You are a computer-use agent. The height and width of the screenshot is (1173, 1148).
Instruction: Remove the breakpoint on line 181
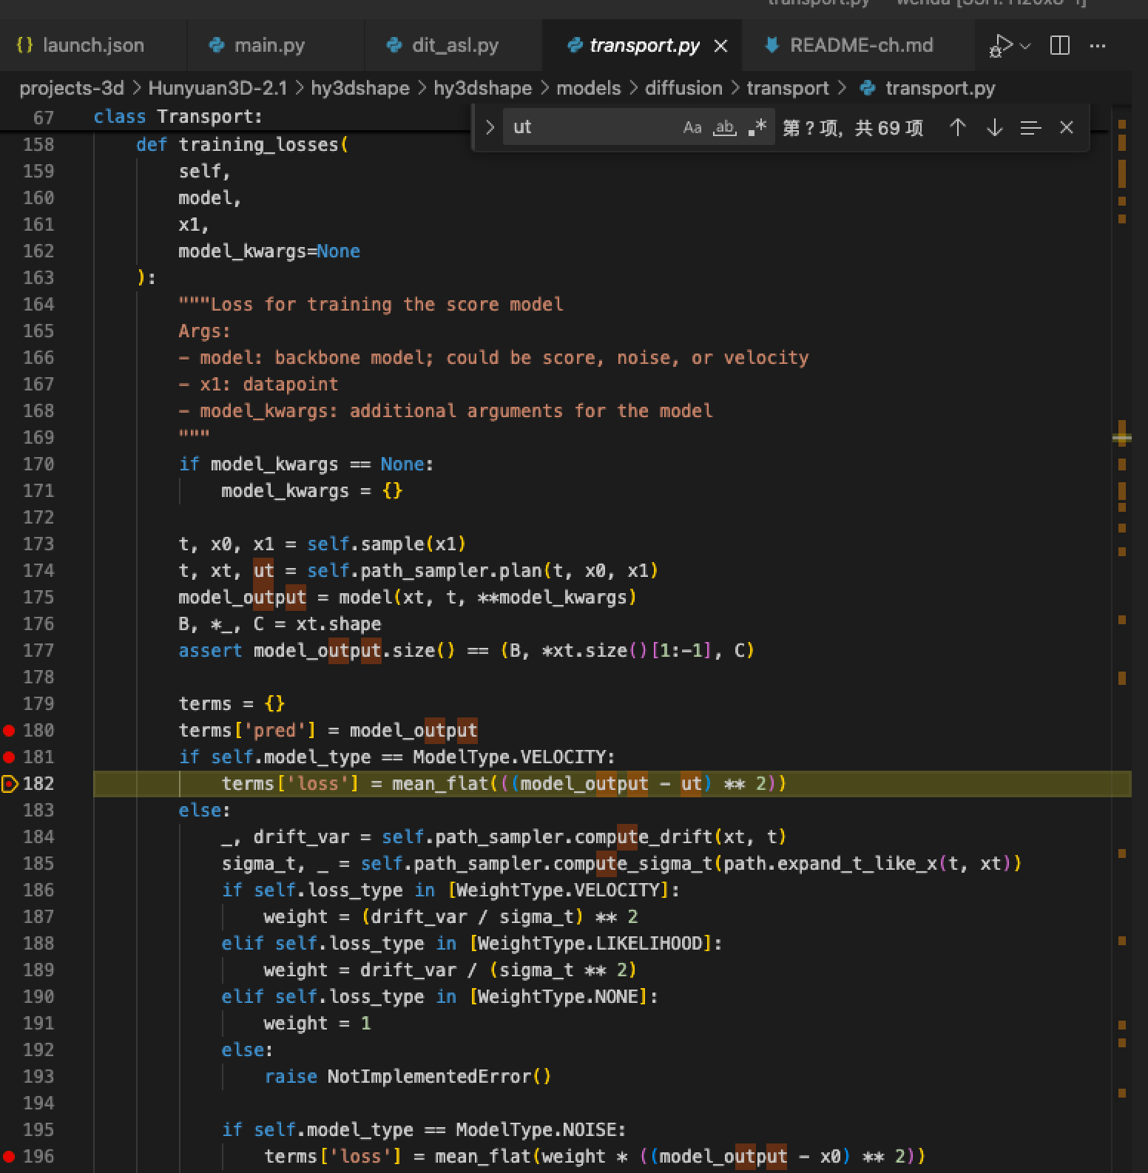(9, 757)
